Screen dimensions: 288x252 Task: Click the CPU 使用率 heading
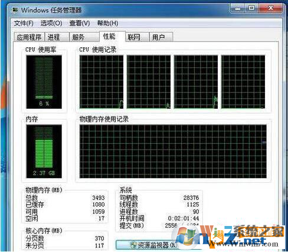(x=41, y=50)
